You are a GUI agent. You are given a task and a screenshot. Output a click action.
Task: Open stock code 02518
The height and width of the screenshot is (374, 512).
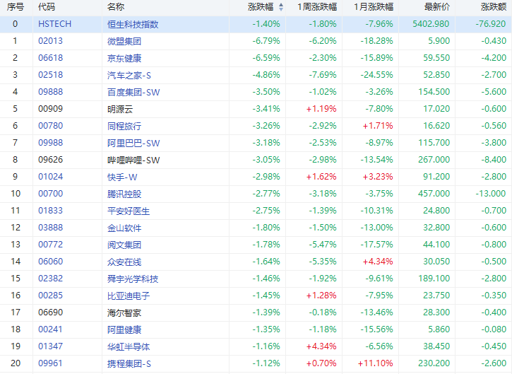coord(50,75)
